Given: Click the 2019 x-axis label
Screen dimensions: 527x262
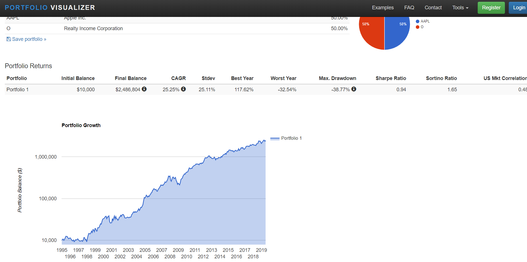Looking at the screenshot, I should 261,250.
